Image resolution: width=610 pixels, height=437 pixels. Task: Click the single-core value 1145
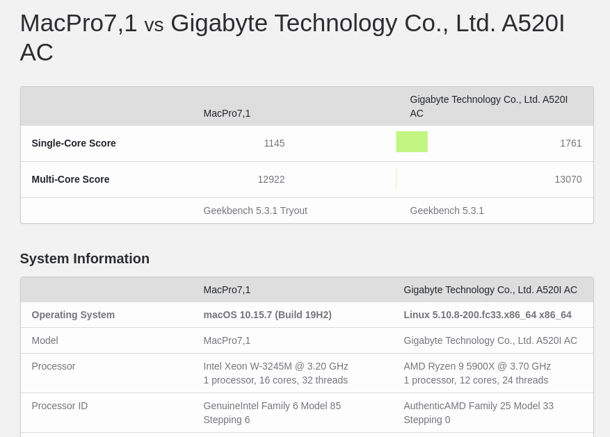point(274,143)
